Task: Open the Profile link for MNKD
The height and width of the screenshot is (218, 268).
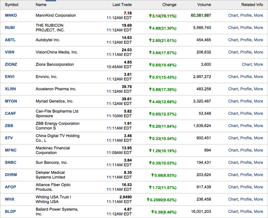Action: point(246,15)
